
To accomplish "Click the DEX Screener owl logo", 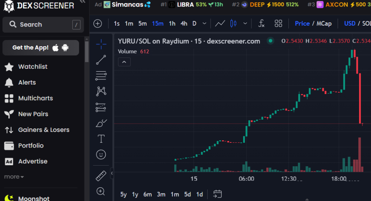I will click(9, 6).
